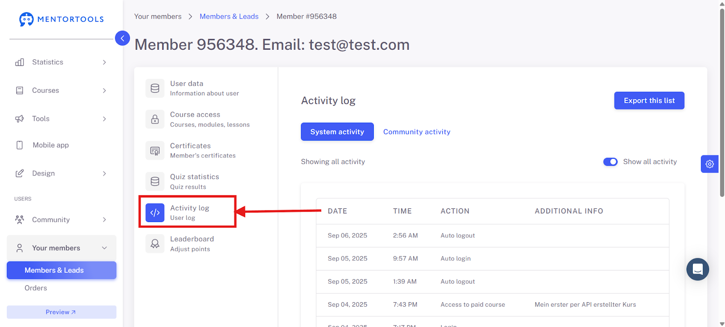Image resolution: width=725 pixels, height=327 pixels.
Task: Click Export this list button
Action: coord(649,100)
